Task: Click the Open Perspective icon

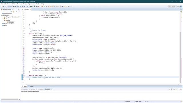Action: (178, 6)
